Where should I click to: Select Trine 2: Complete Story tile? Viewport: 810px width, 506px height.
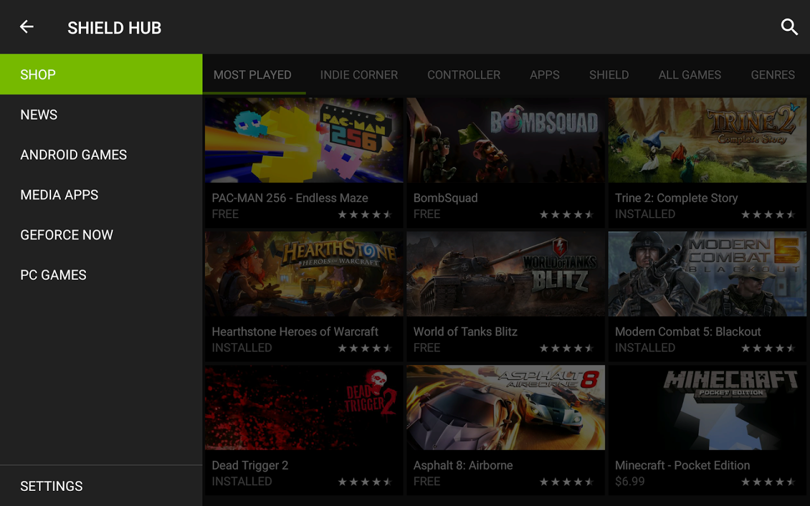[707, 163]
